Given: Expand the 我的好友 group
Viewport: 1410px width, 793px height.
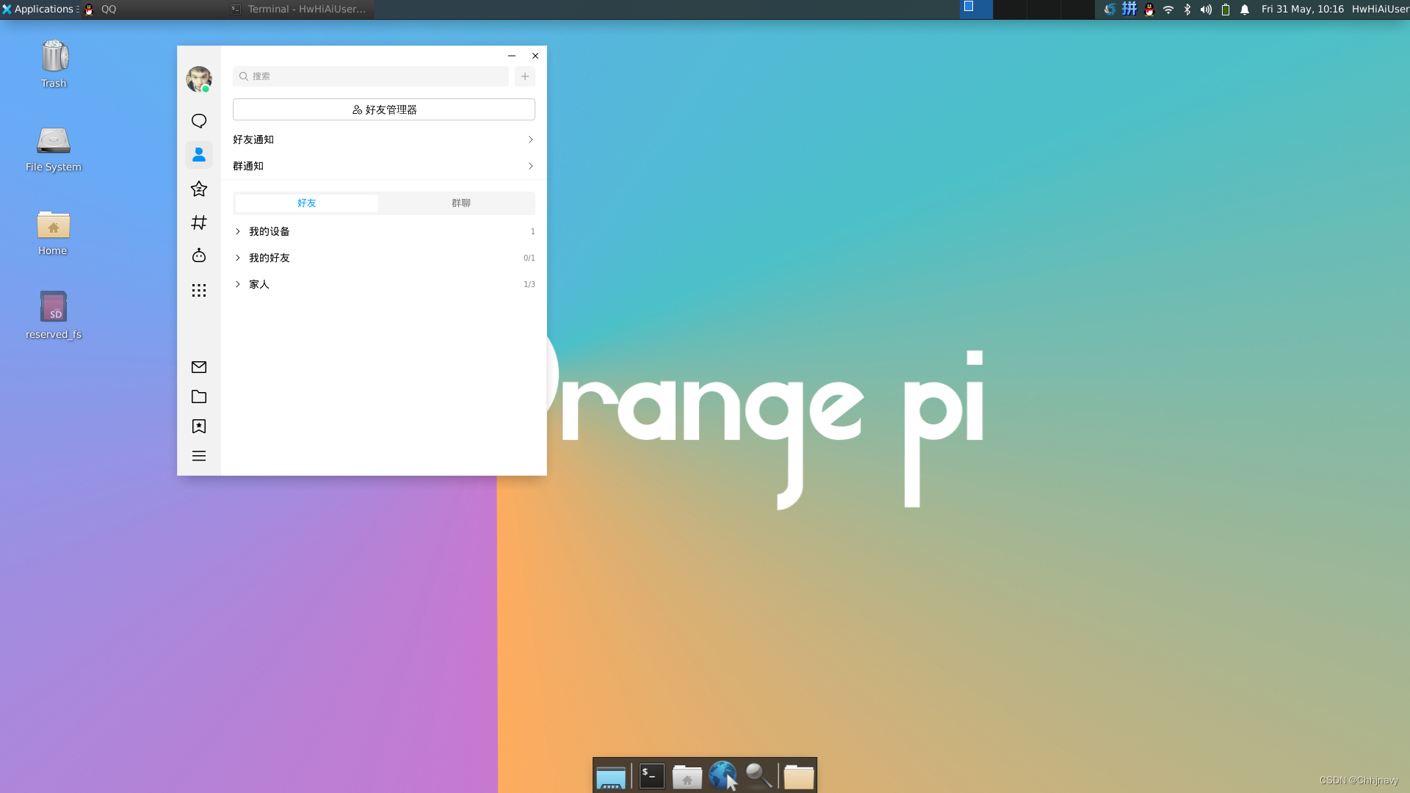Looking at the screenshot, I should tap(238, 258).
